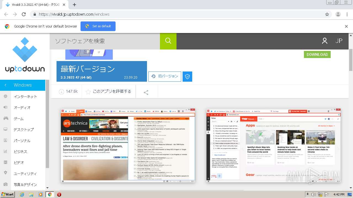This screenshot has width=353, height=198.
Task: Focus the ソフトウェアを検索 search field
Action: pyautogui.click(x=105, y=41)
